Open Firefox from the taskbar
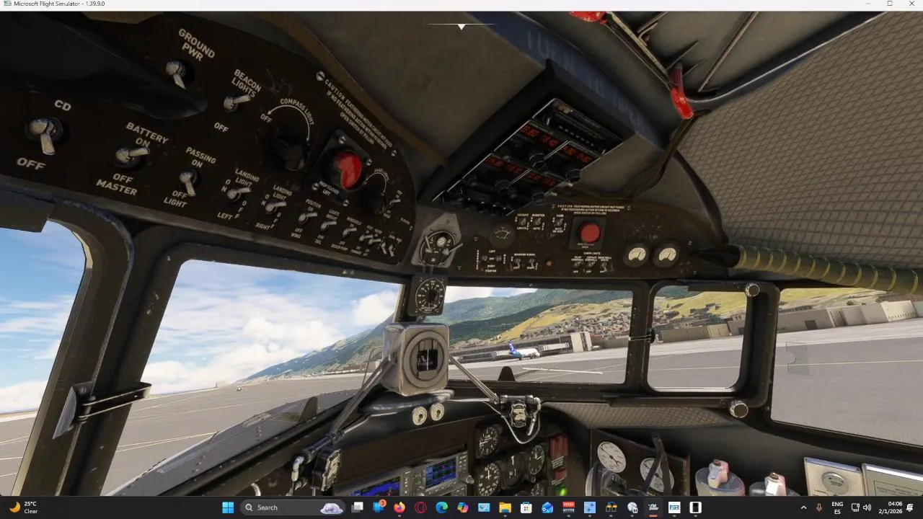The height and width of the screenshot is (519, 923). 399,507
